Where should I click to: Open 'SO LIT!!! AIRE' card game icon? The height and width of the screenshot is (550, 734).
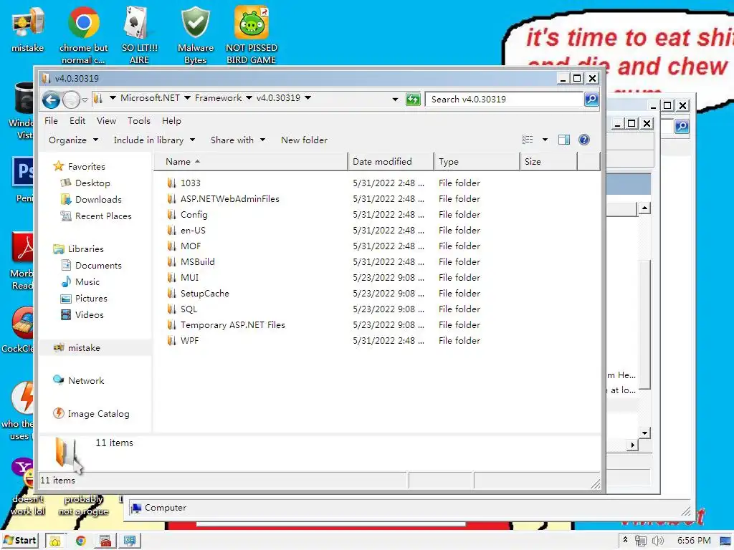point(139,35)
